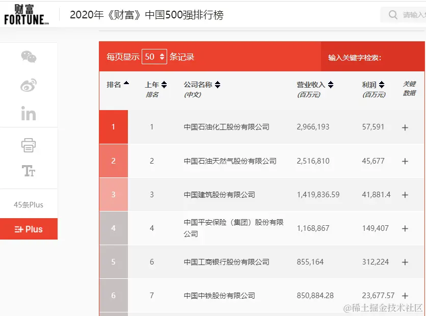
Task: Sort table by 排名 column
Action: point(118,85)
